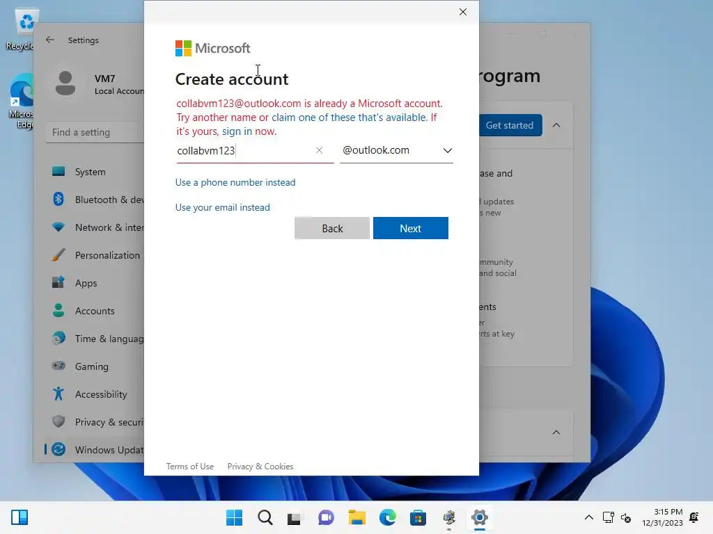Open Privacy & Cookies link
Viewport: 713px width, 534px height.
pos(260,467)
